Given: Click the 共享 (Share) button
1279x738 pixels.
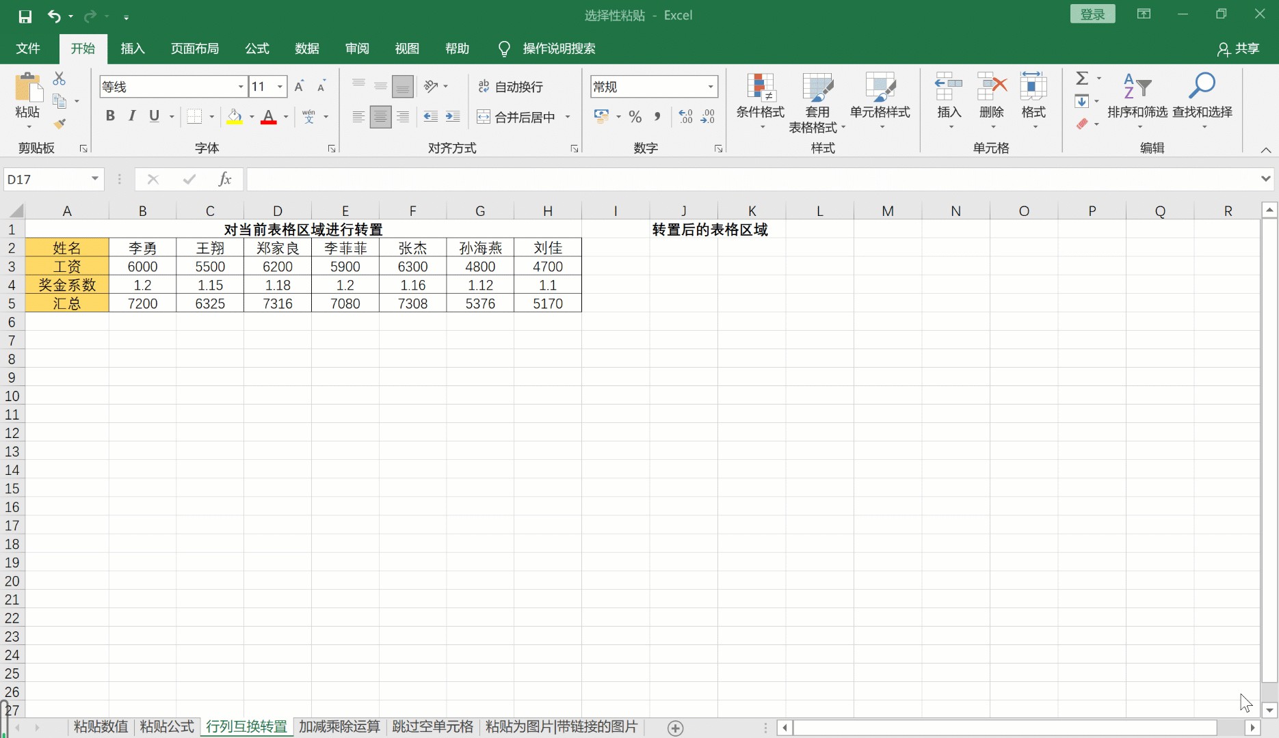Looking at the screenshot, I should point(1239,49).
